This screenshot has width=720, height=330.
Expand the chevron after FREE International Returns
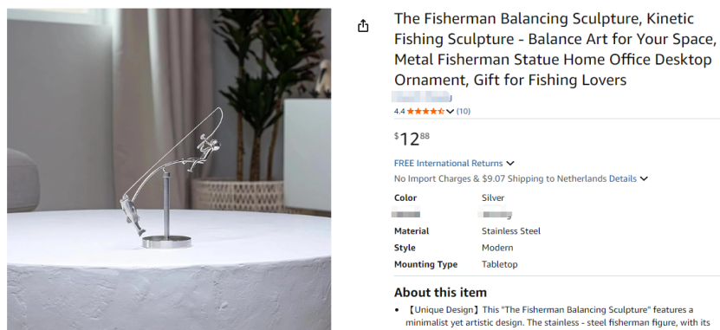[510, 164]
